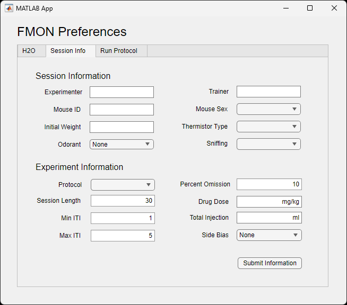Screen dimensions: 347x305
Task: Click the Percent Omission field showing 10
Action: coord(269,184)
